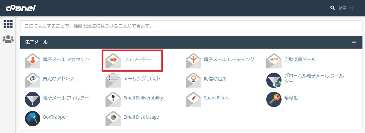The height and width of the screenshot is (133, 365).
Task: Open the 電子メール アカウント link
Action: pyautogui.click(x=66, y=59)
